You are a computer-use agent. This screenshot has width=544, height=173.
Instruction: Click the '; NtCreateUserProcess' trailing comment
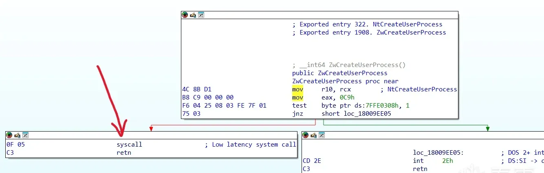(418, 89)
